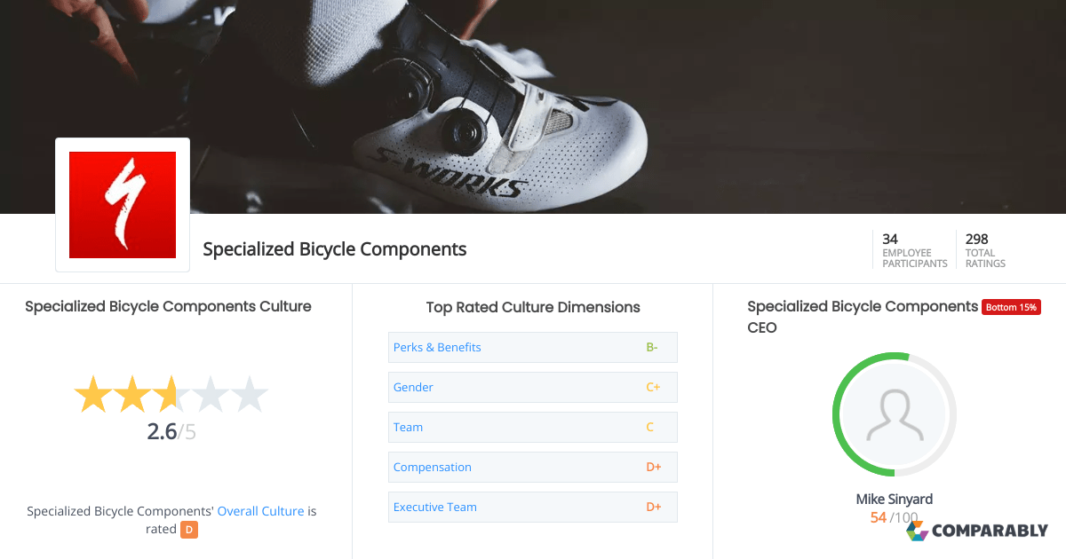Select the Team culture row
The image size is (1066, 559).
[x=408, y=427]
